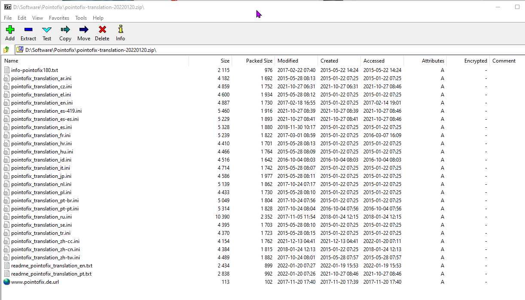
Task: Click the icon of pointofix_translation_ru.ini
Action: pos(6,216)
